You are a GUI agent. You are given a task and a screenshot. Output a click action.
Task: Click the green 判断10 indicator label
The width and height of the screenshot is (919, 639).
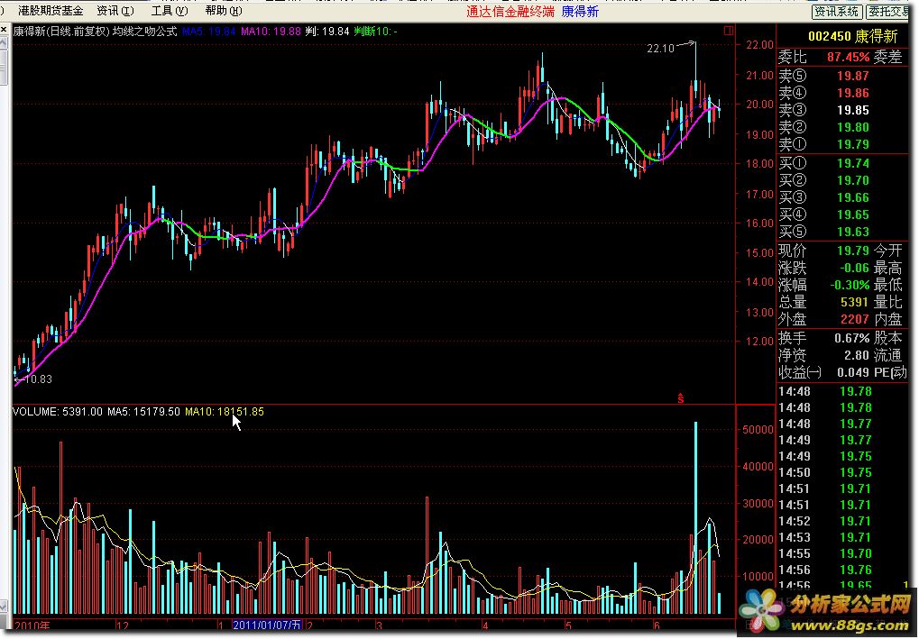375,31
